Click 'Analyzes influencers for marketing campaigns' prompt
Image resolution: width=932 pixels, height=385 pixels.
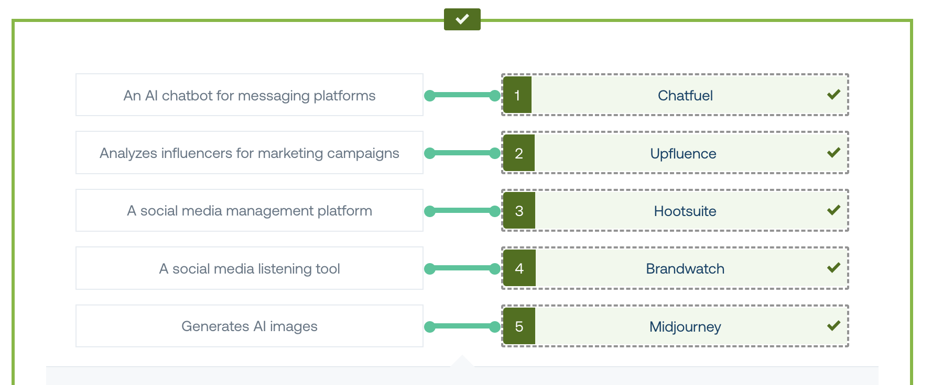[250, 153]
